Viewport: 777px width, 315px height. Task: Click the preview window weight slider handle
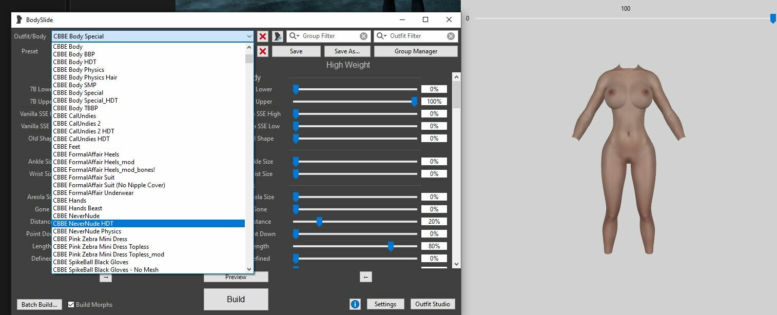click(x=773, y=18)
